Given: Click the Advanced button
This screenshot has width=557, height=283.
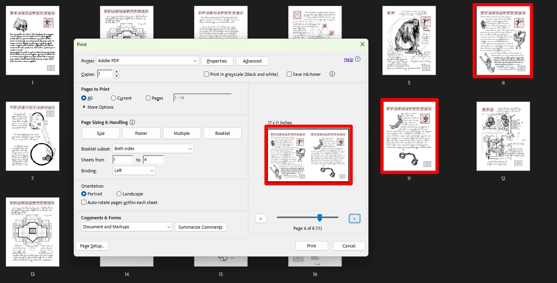Looking at the screenshot, I should 252,61.
